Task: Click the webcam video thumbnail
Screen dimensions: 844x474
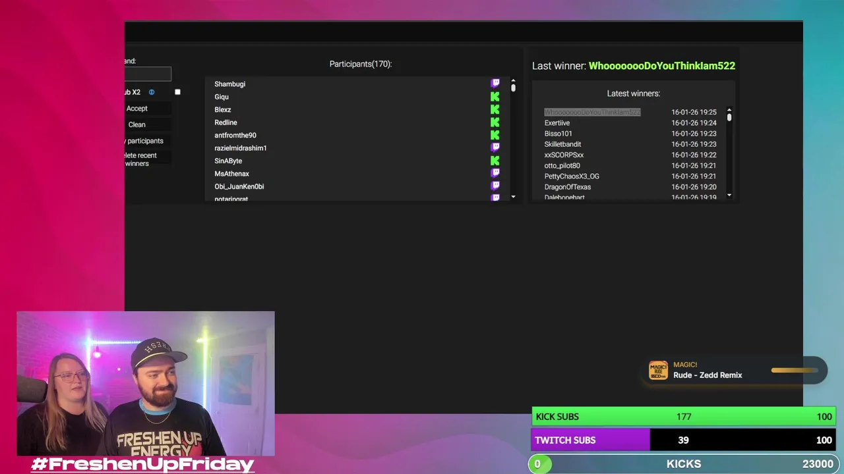Action: (146, 384)
